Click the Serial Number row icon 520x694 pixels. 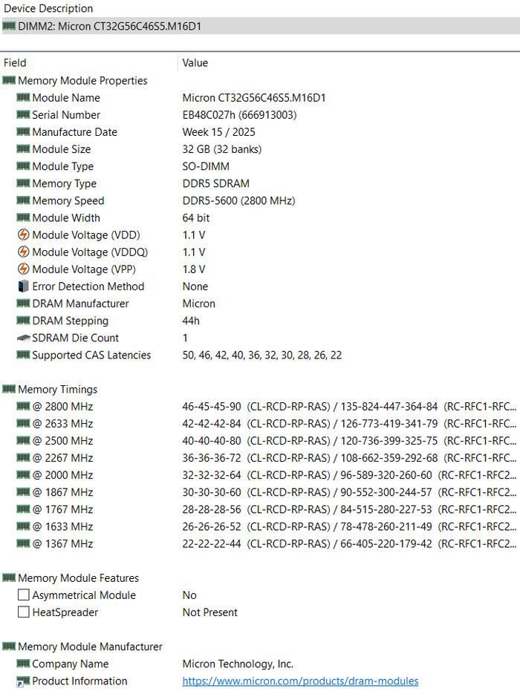23,115
